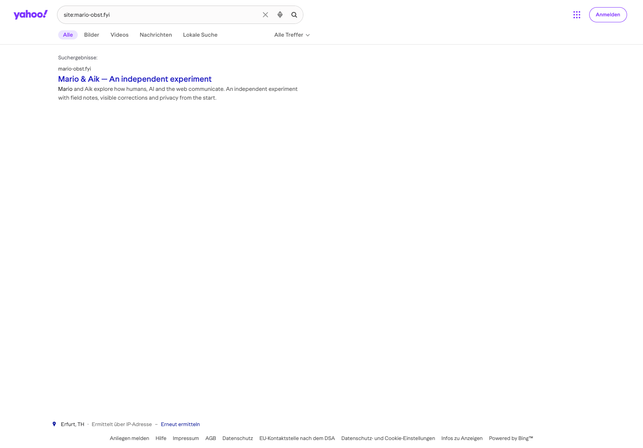Viewport: 643px width, 448px height.
Task: Open the AGB footer link
Action: tap(210, 438)
